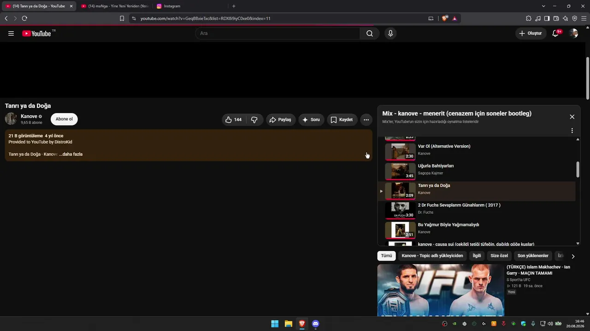Viewport: 590px width, 331px height.
Task: Subscribe with the Abone ol button
Action: [64, 119]
